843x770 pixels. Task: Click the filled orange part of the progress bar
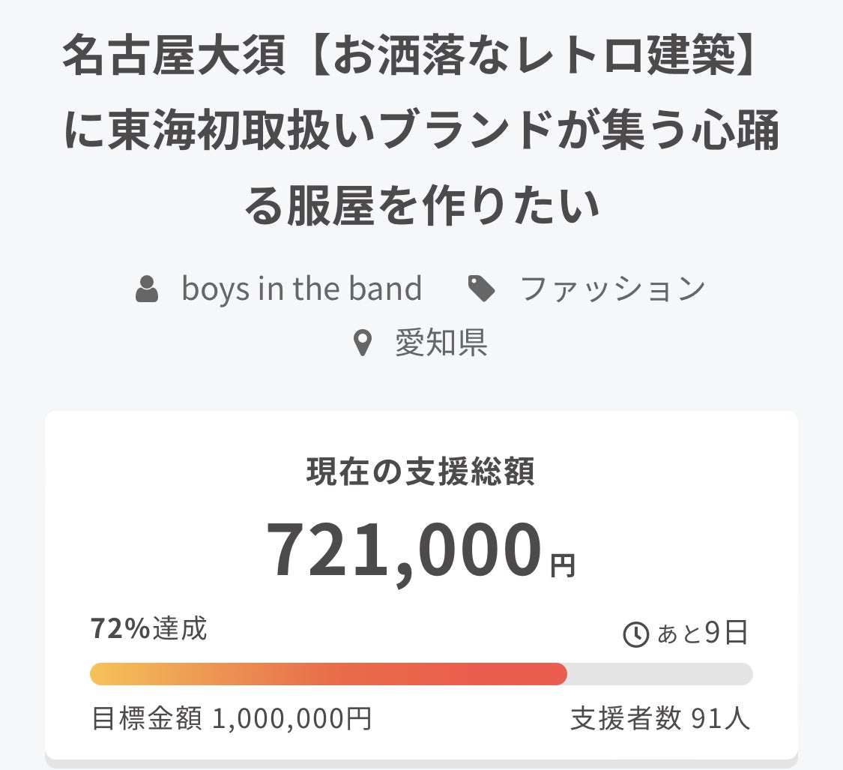point(328,674)
